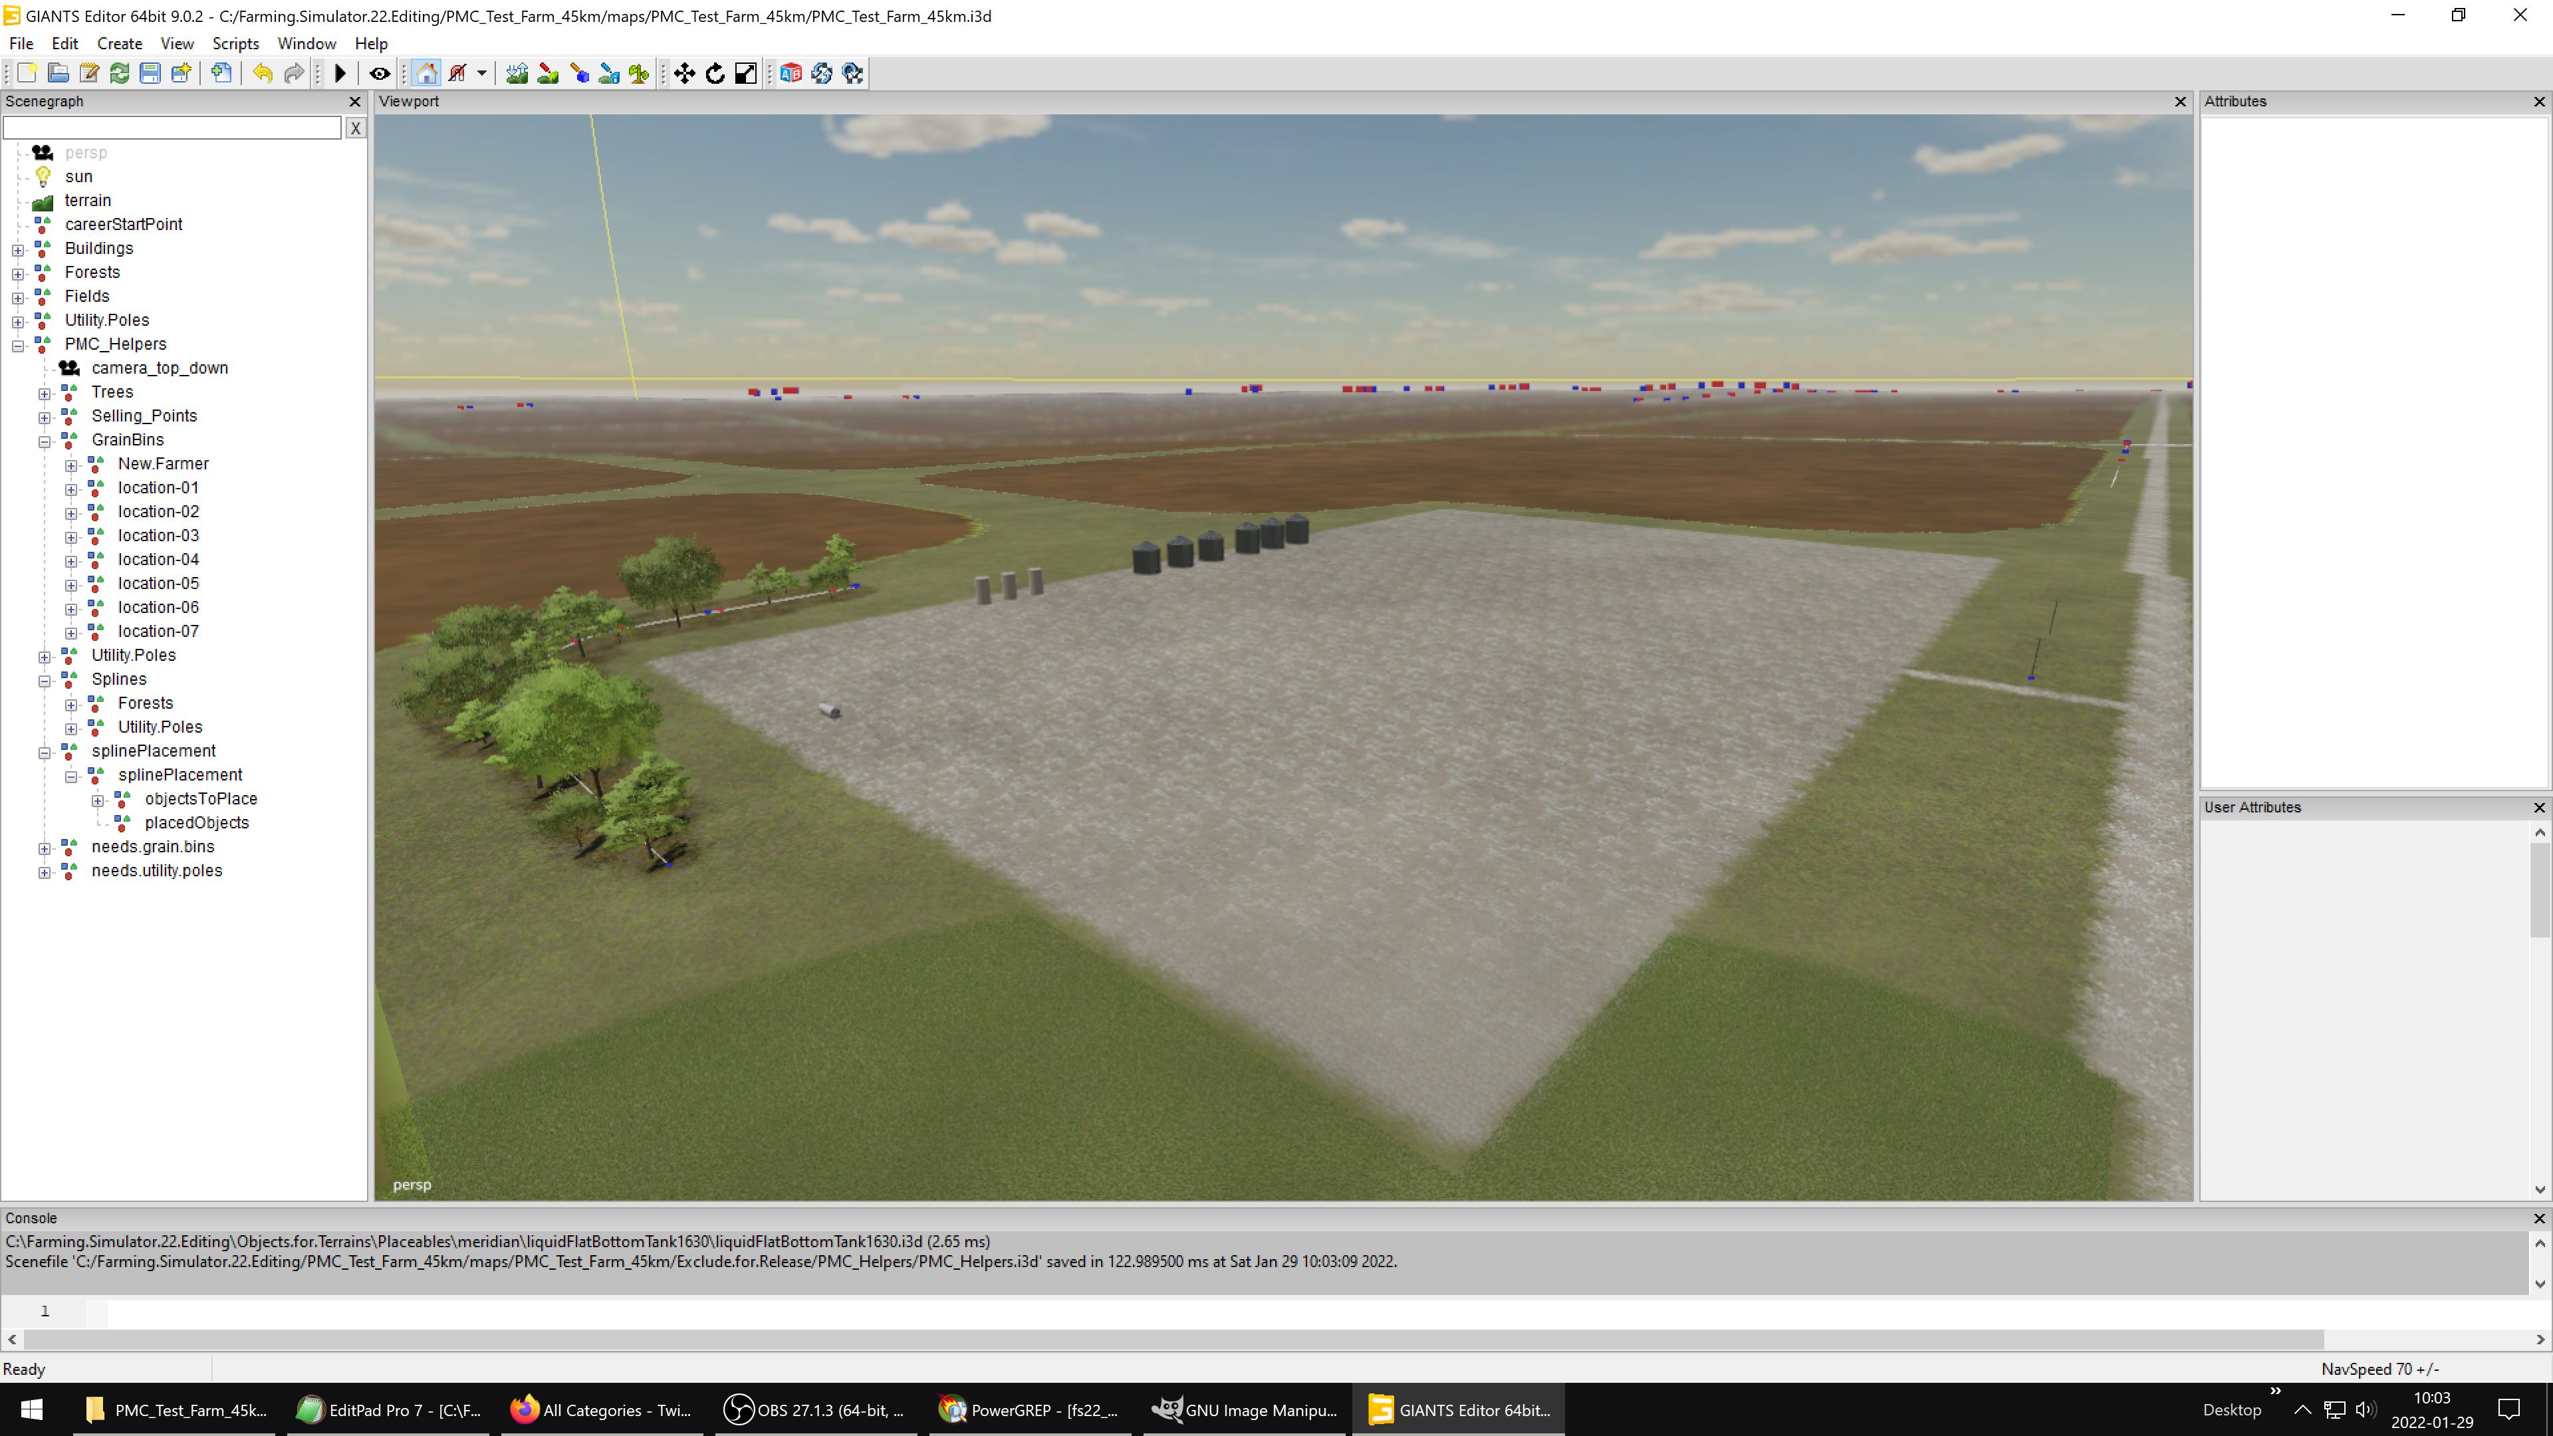Click the console script input line
Viewport: 2553px width, 1436px height.
click(1318, 1311)
